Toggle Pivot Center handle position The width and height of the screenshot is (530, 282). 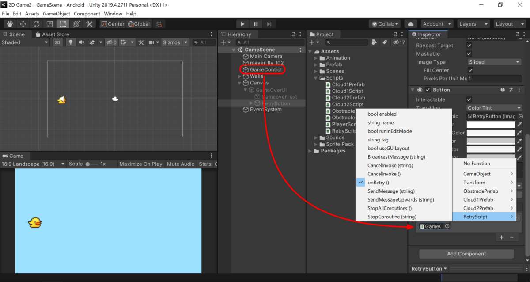(113, 24)
